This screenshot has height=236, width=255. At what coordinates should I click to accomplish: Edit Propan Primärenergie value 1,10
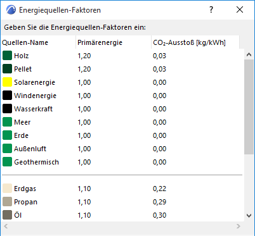coord(84,202)
